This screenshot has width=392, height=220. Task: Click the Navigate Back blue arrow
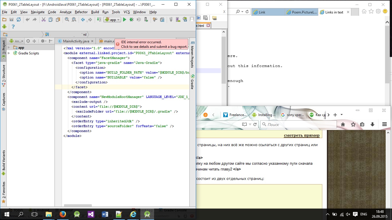coord(83,19)
